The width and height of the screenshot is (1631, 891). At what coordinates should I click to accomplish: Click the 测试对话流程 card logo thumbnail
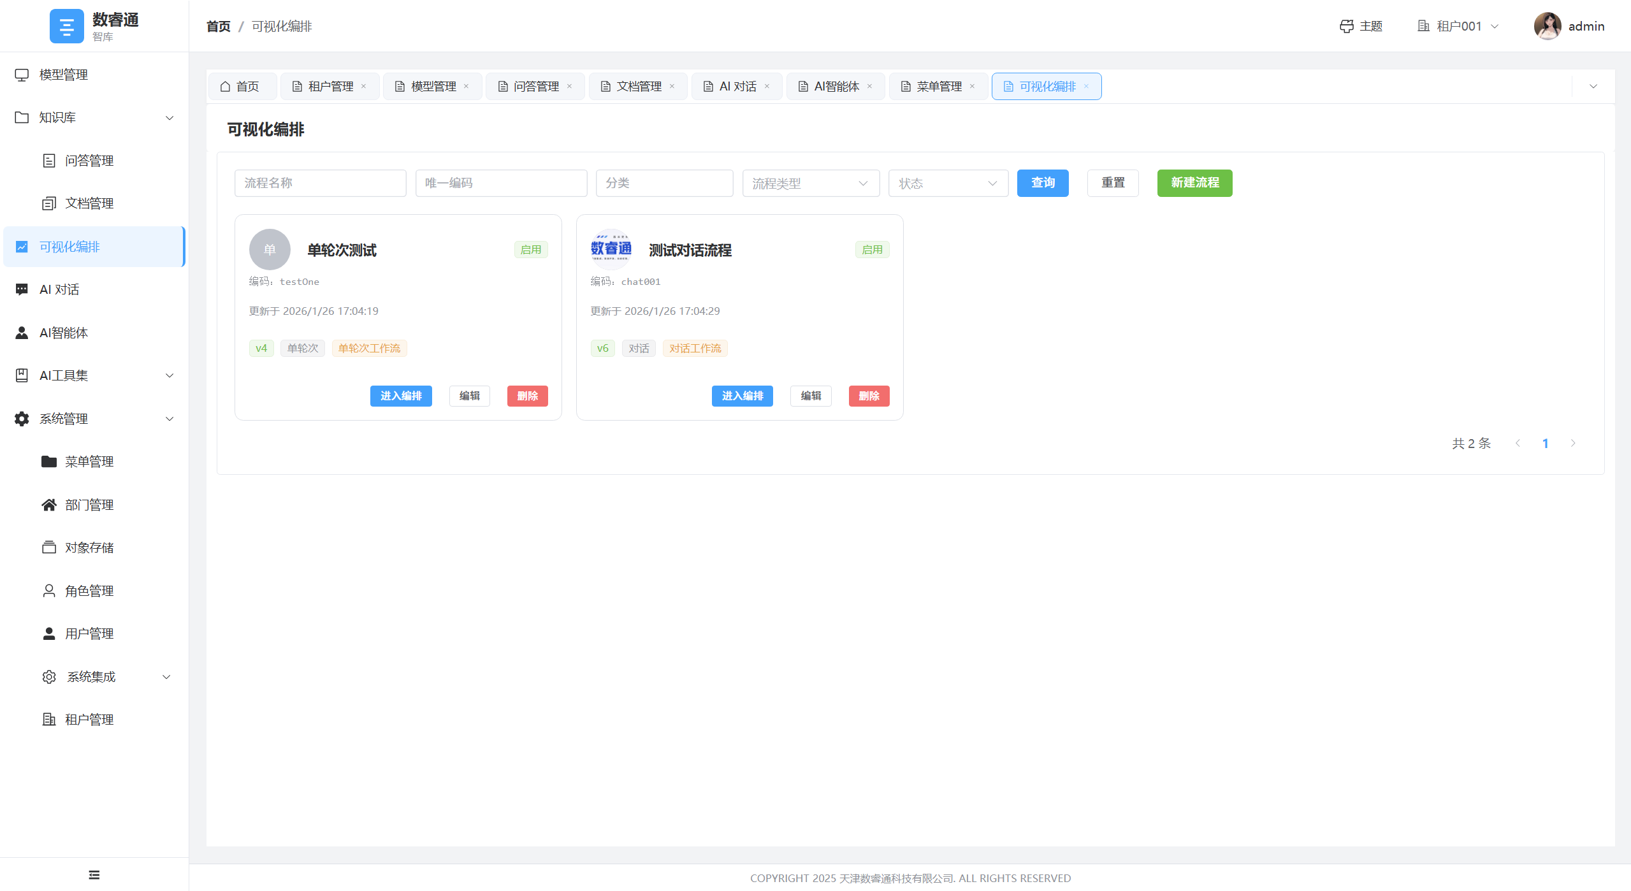pyautogui.click(x=611, y=249)
